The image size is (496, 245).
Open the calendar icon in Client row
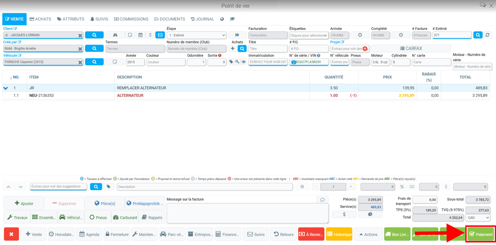(140, 35)
